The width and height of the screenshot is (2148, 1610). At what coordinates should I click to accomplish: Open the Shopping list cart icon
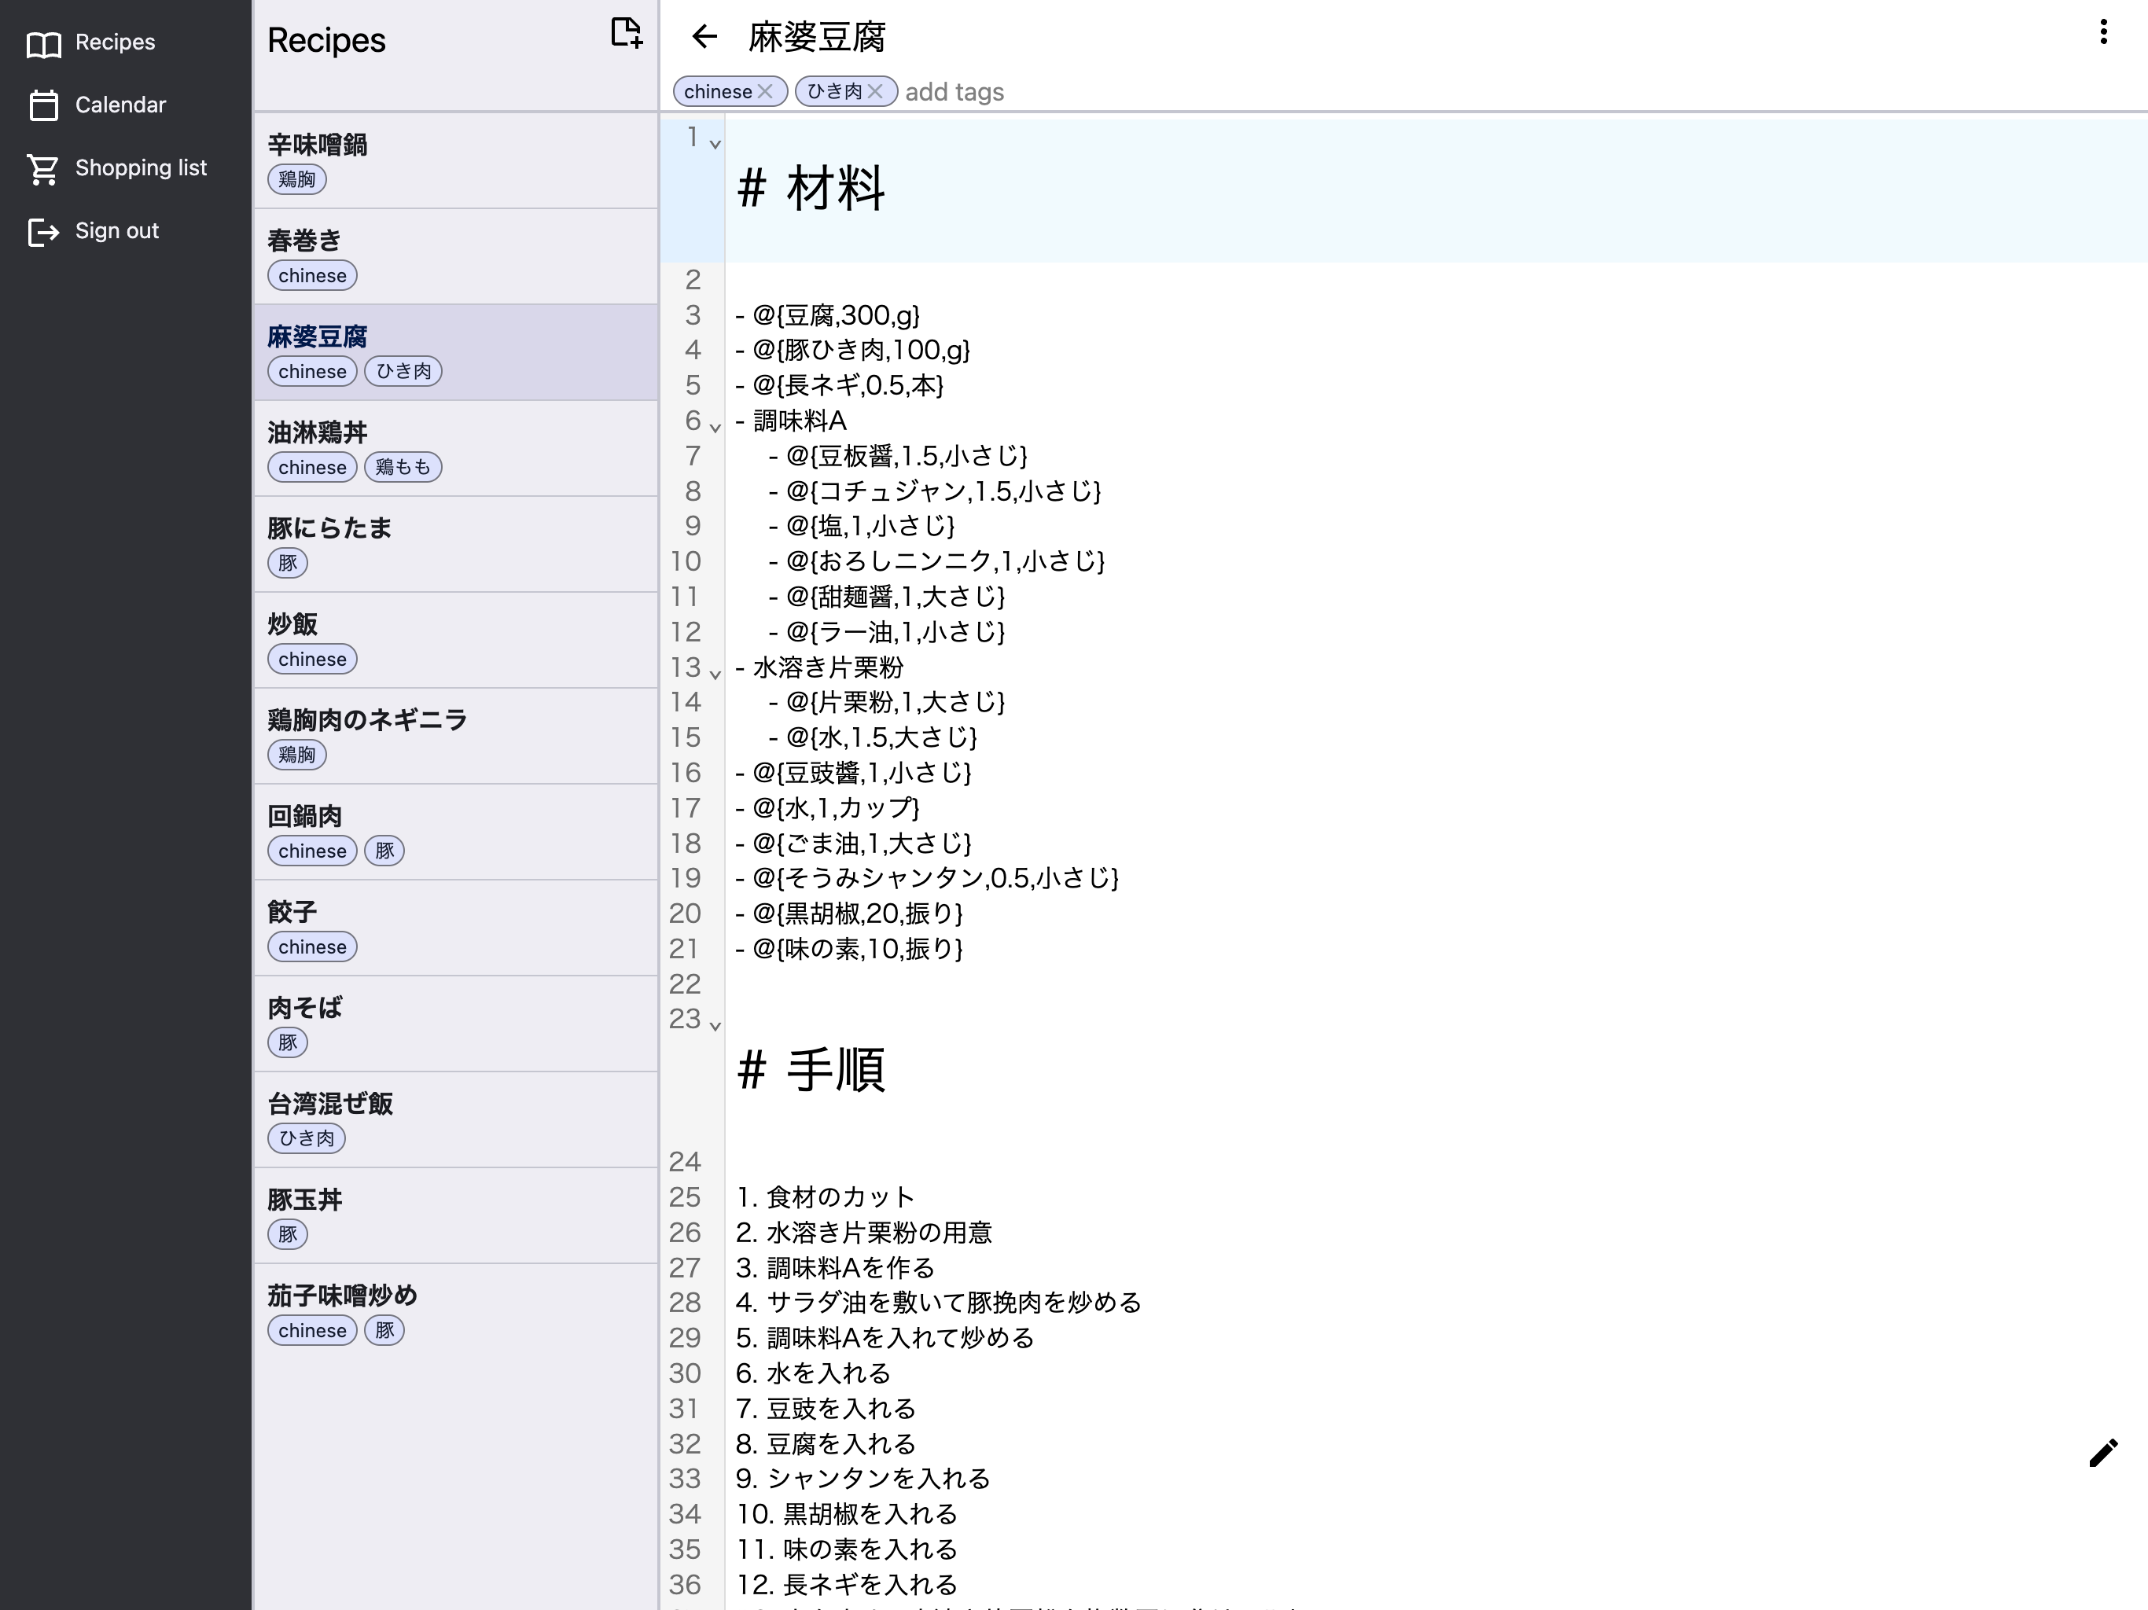[x=44, y=168]
